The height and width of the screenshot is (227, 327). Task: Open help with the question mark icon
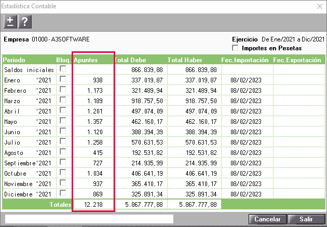(25, 22)
